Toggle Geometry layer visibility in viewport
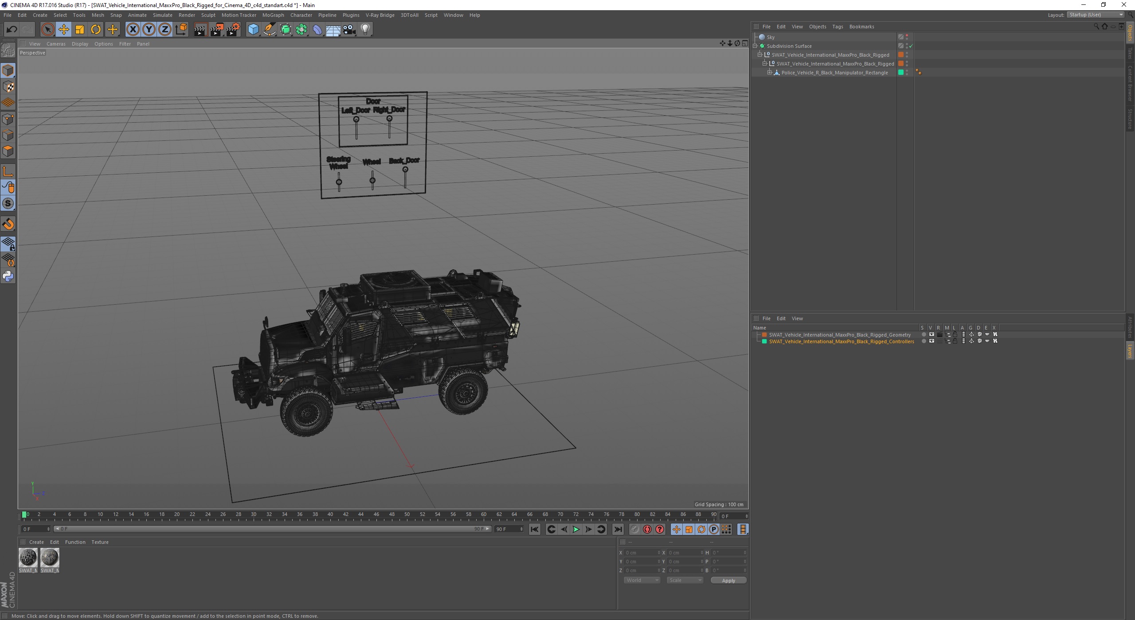 click(x=931, y=335)
